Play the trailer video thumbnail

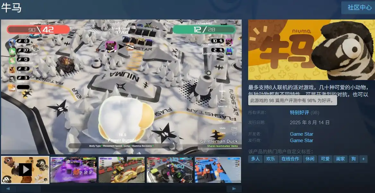coord(25,170)
